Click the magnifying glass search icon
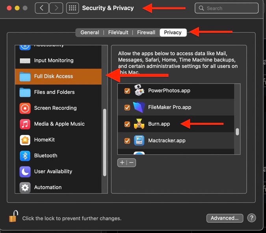The width and height of the screenshot is (266, 233). click(201, 8)
